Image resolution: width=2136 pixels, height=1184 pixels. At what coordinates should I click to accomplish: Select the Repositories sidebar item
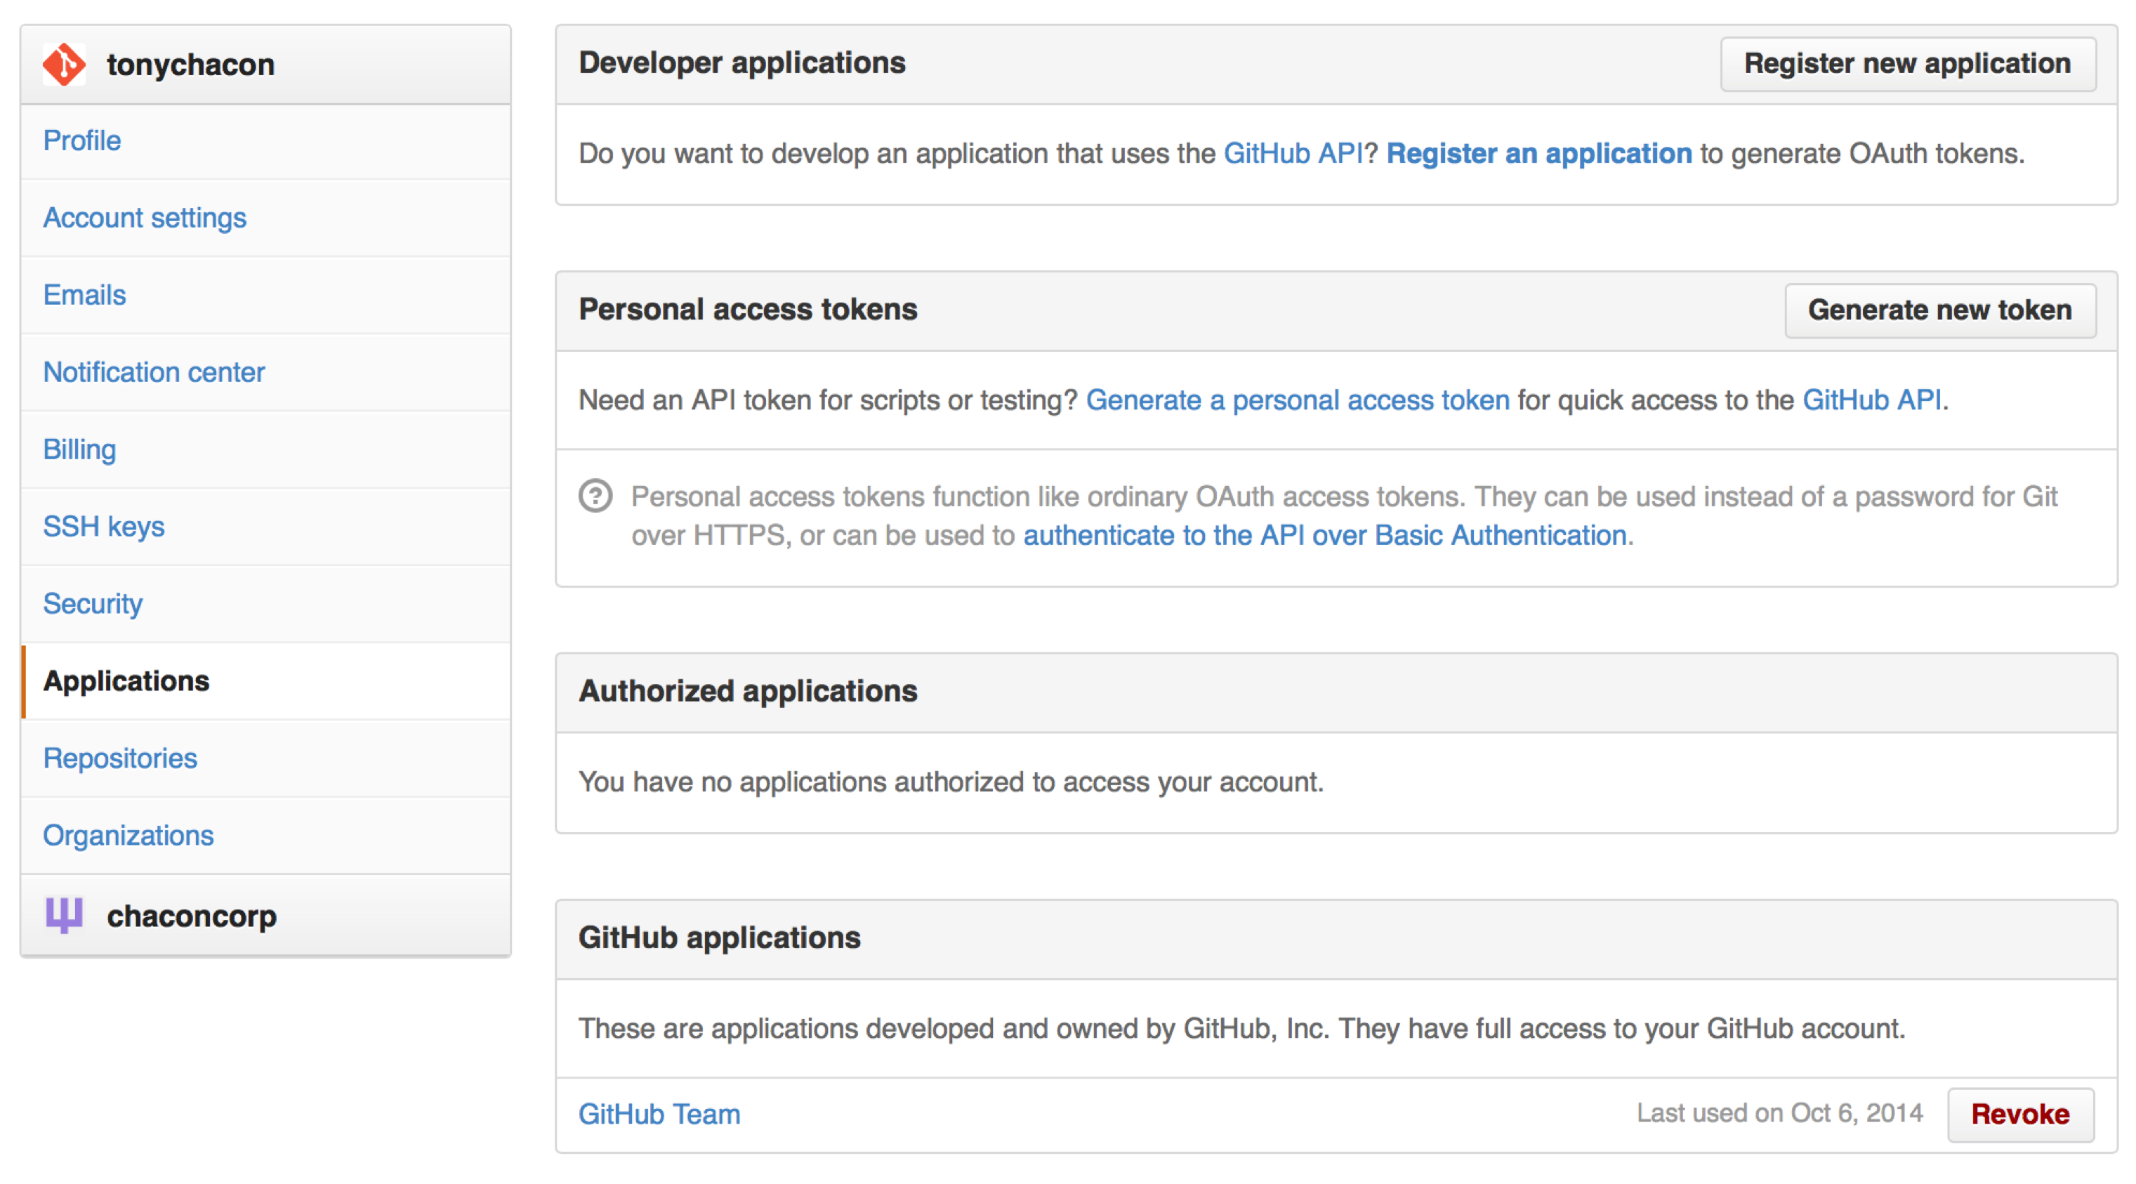(120, 757)
